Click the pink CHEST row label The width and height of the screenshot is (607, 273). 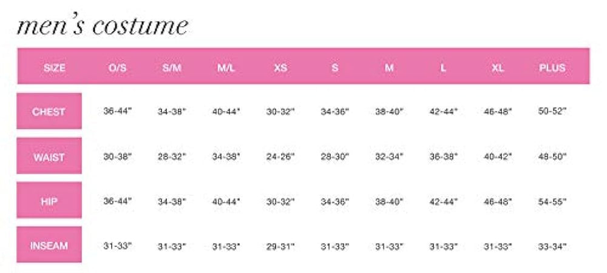(x=49, y=112)
